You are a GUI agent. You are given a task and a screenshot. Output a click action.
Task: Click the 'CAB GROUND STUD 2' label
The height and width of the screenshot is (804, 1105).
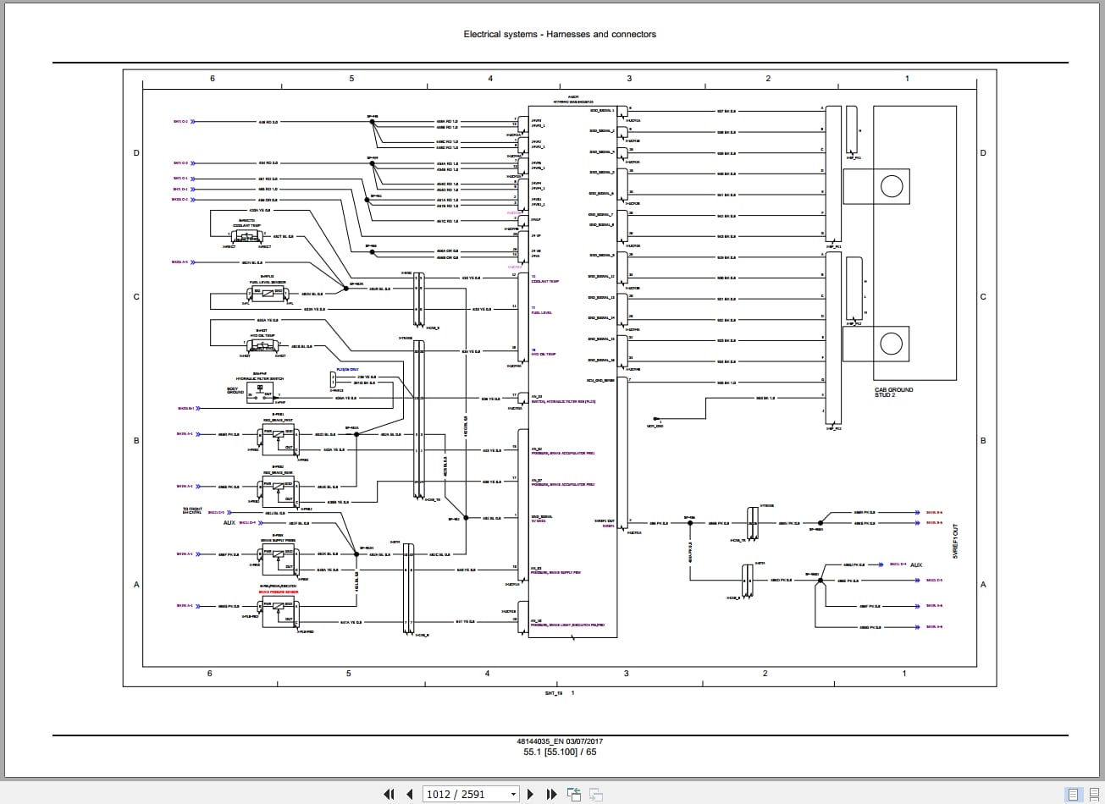[x=894, y=393]
